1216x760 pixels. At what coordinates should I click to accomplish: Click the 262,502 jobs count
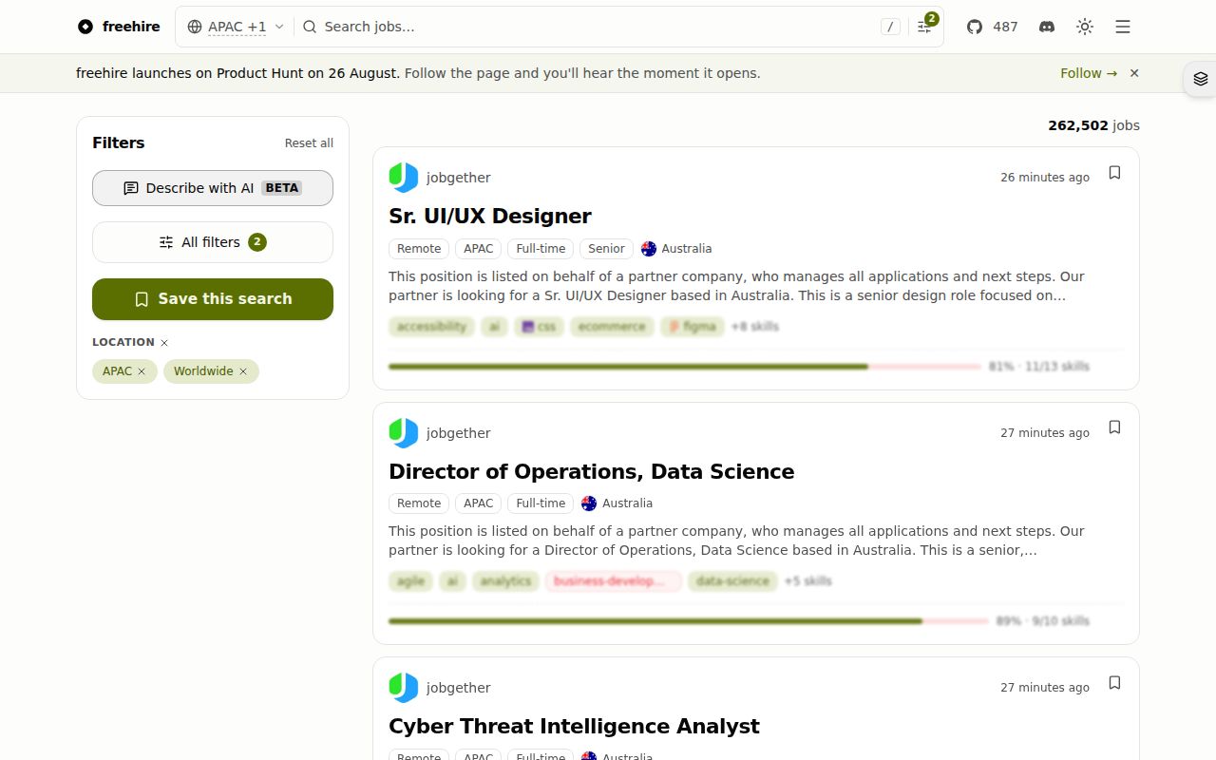click(x=1093, y=125)
